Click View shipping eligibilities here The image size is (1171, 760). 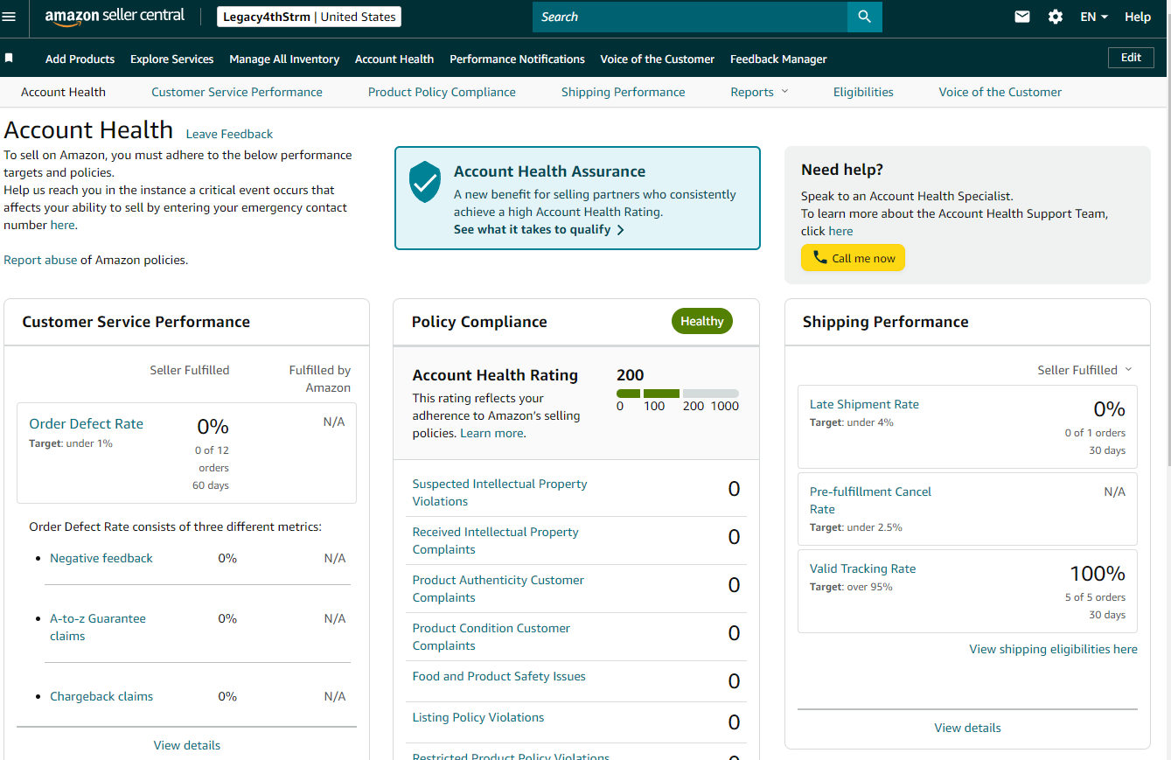[x=1053, y=649]
